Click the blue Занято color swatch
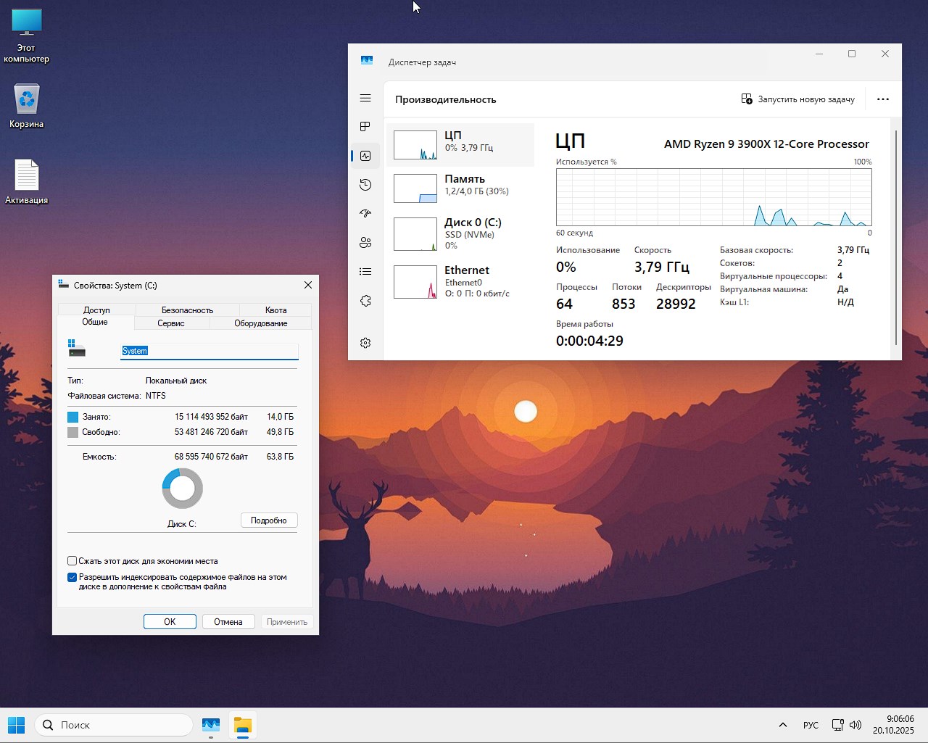928x743 pixels. coord(72,417)
